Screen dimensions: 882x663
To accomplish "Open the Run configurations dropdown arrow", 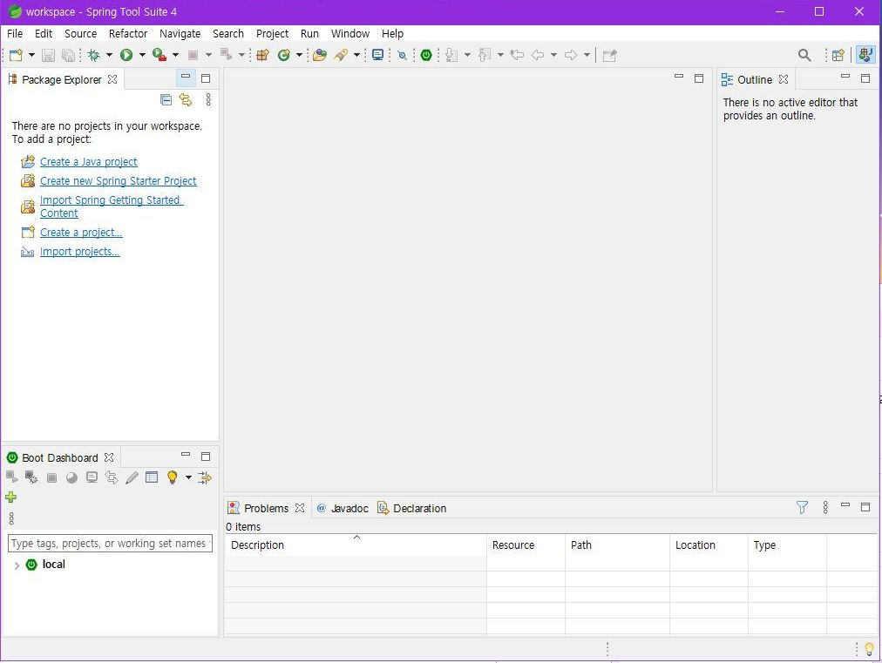I will pyautogui.click(x=142, y=55).
